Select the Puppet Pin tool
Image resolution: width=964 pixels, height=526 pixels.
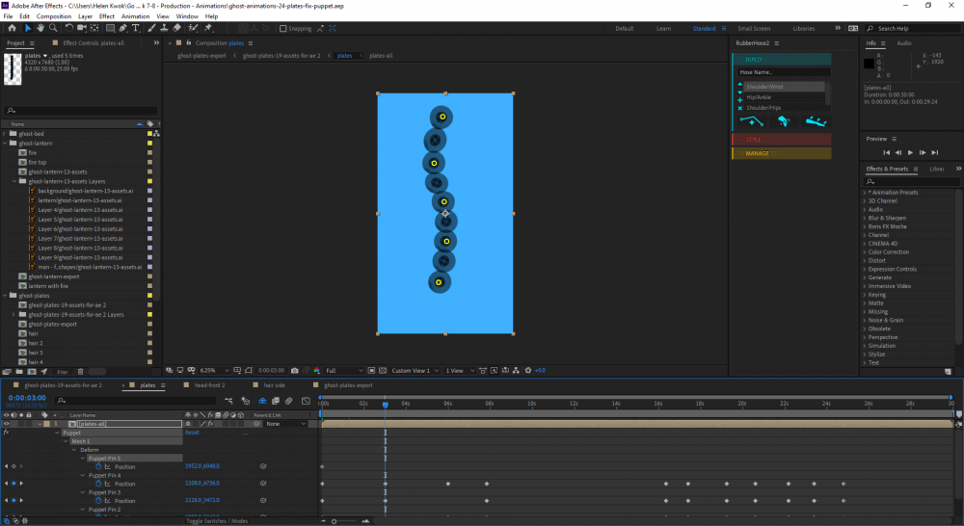pos(208,28)
